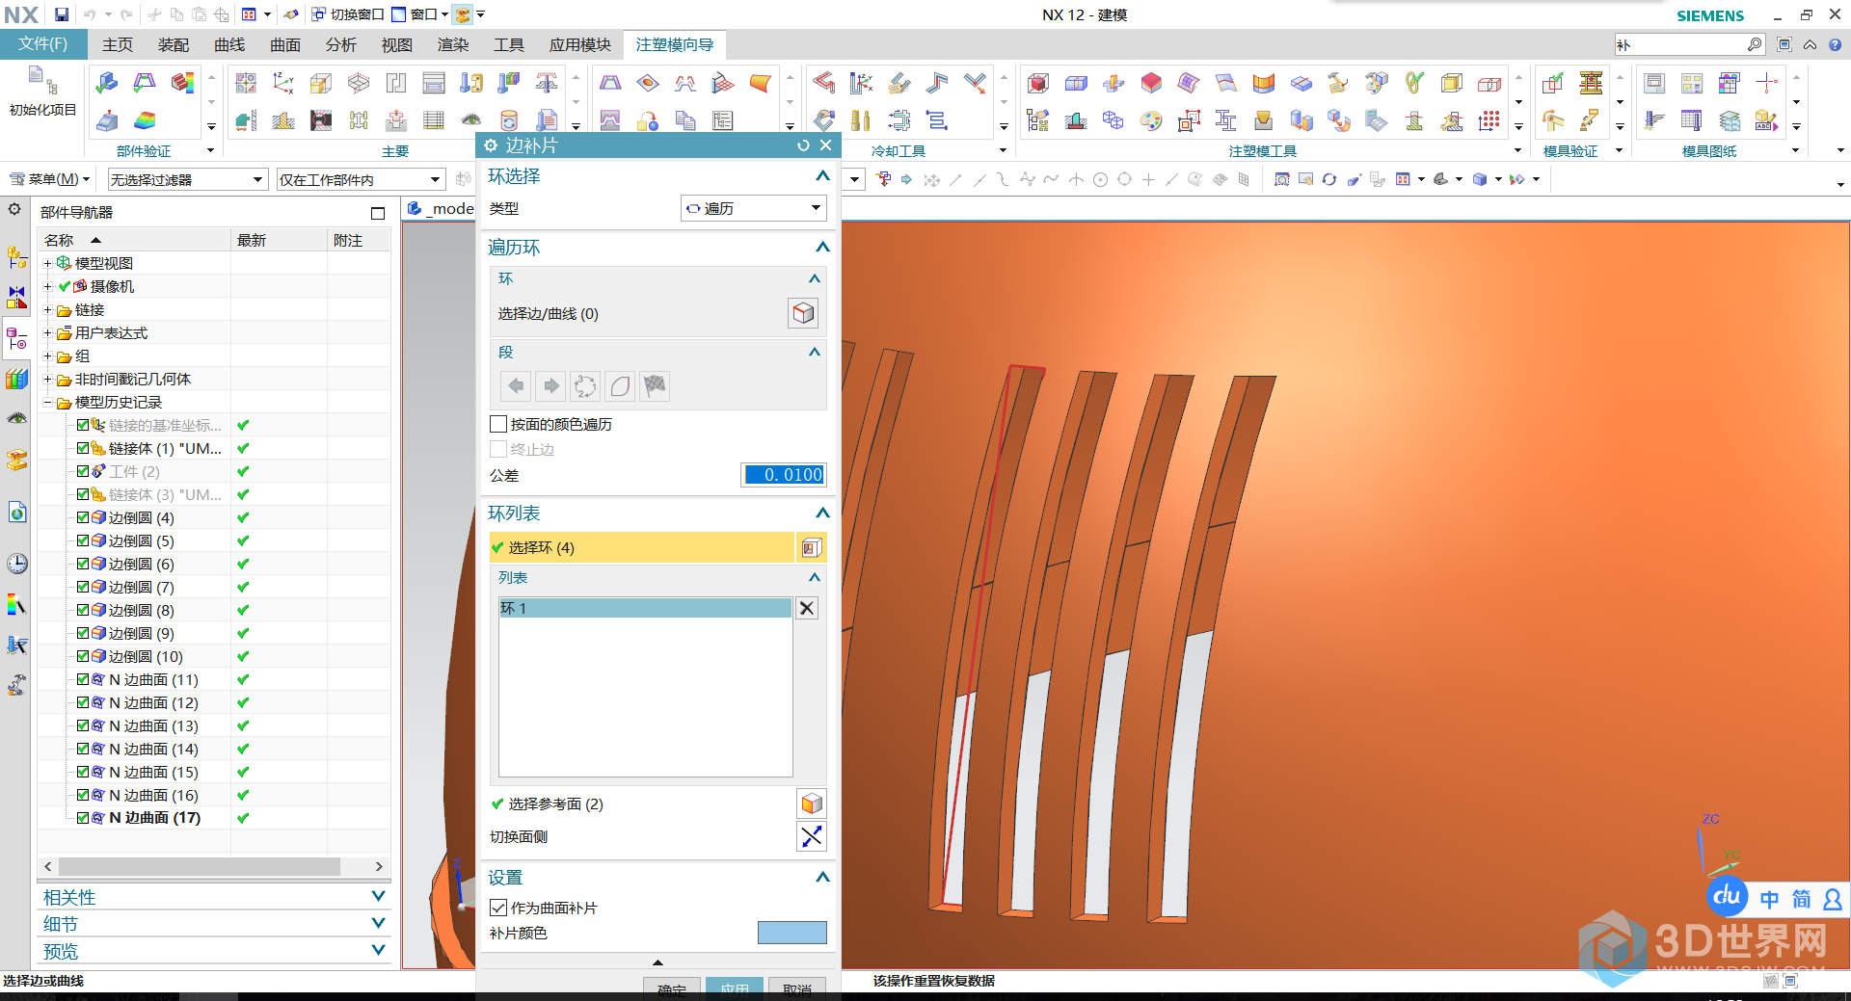Click the previous segment arrow button
Screen dimensions: 1851x1001
(517, 386)
